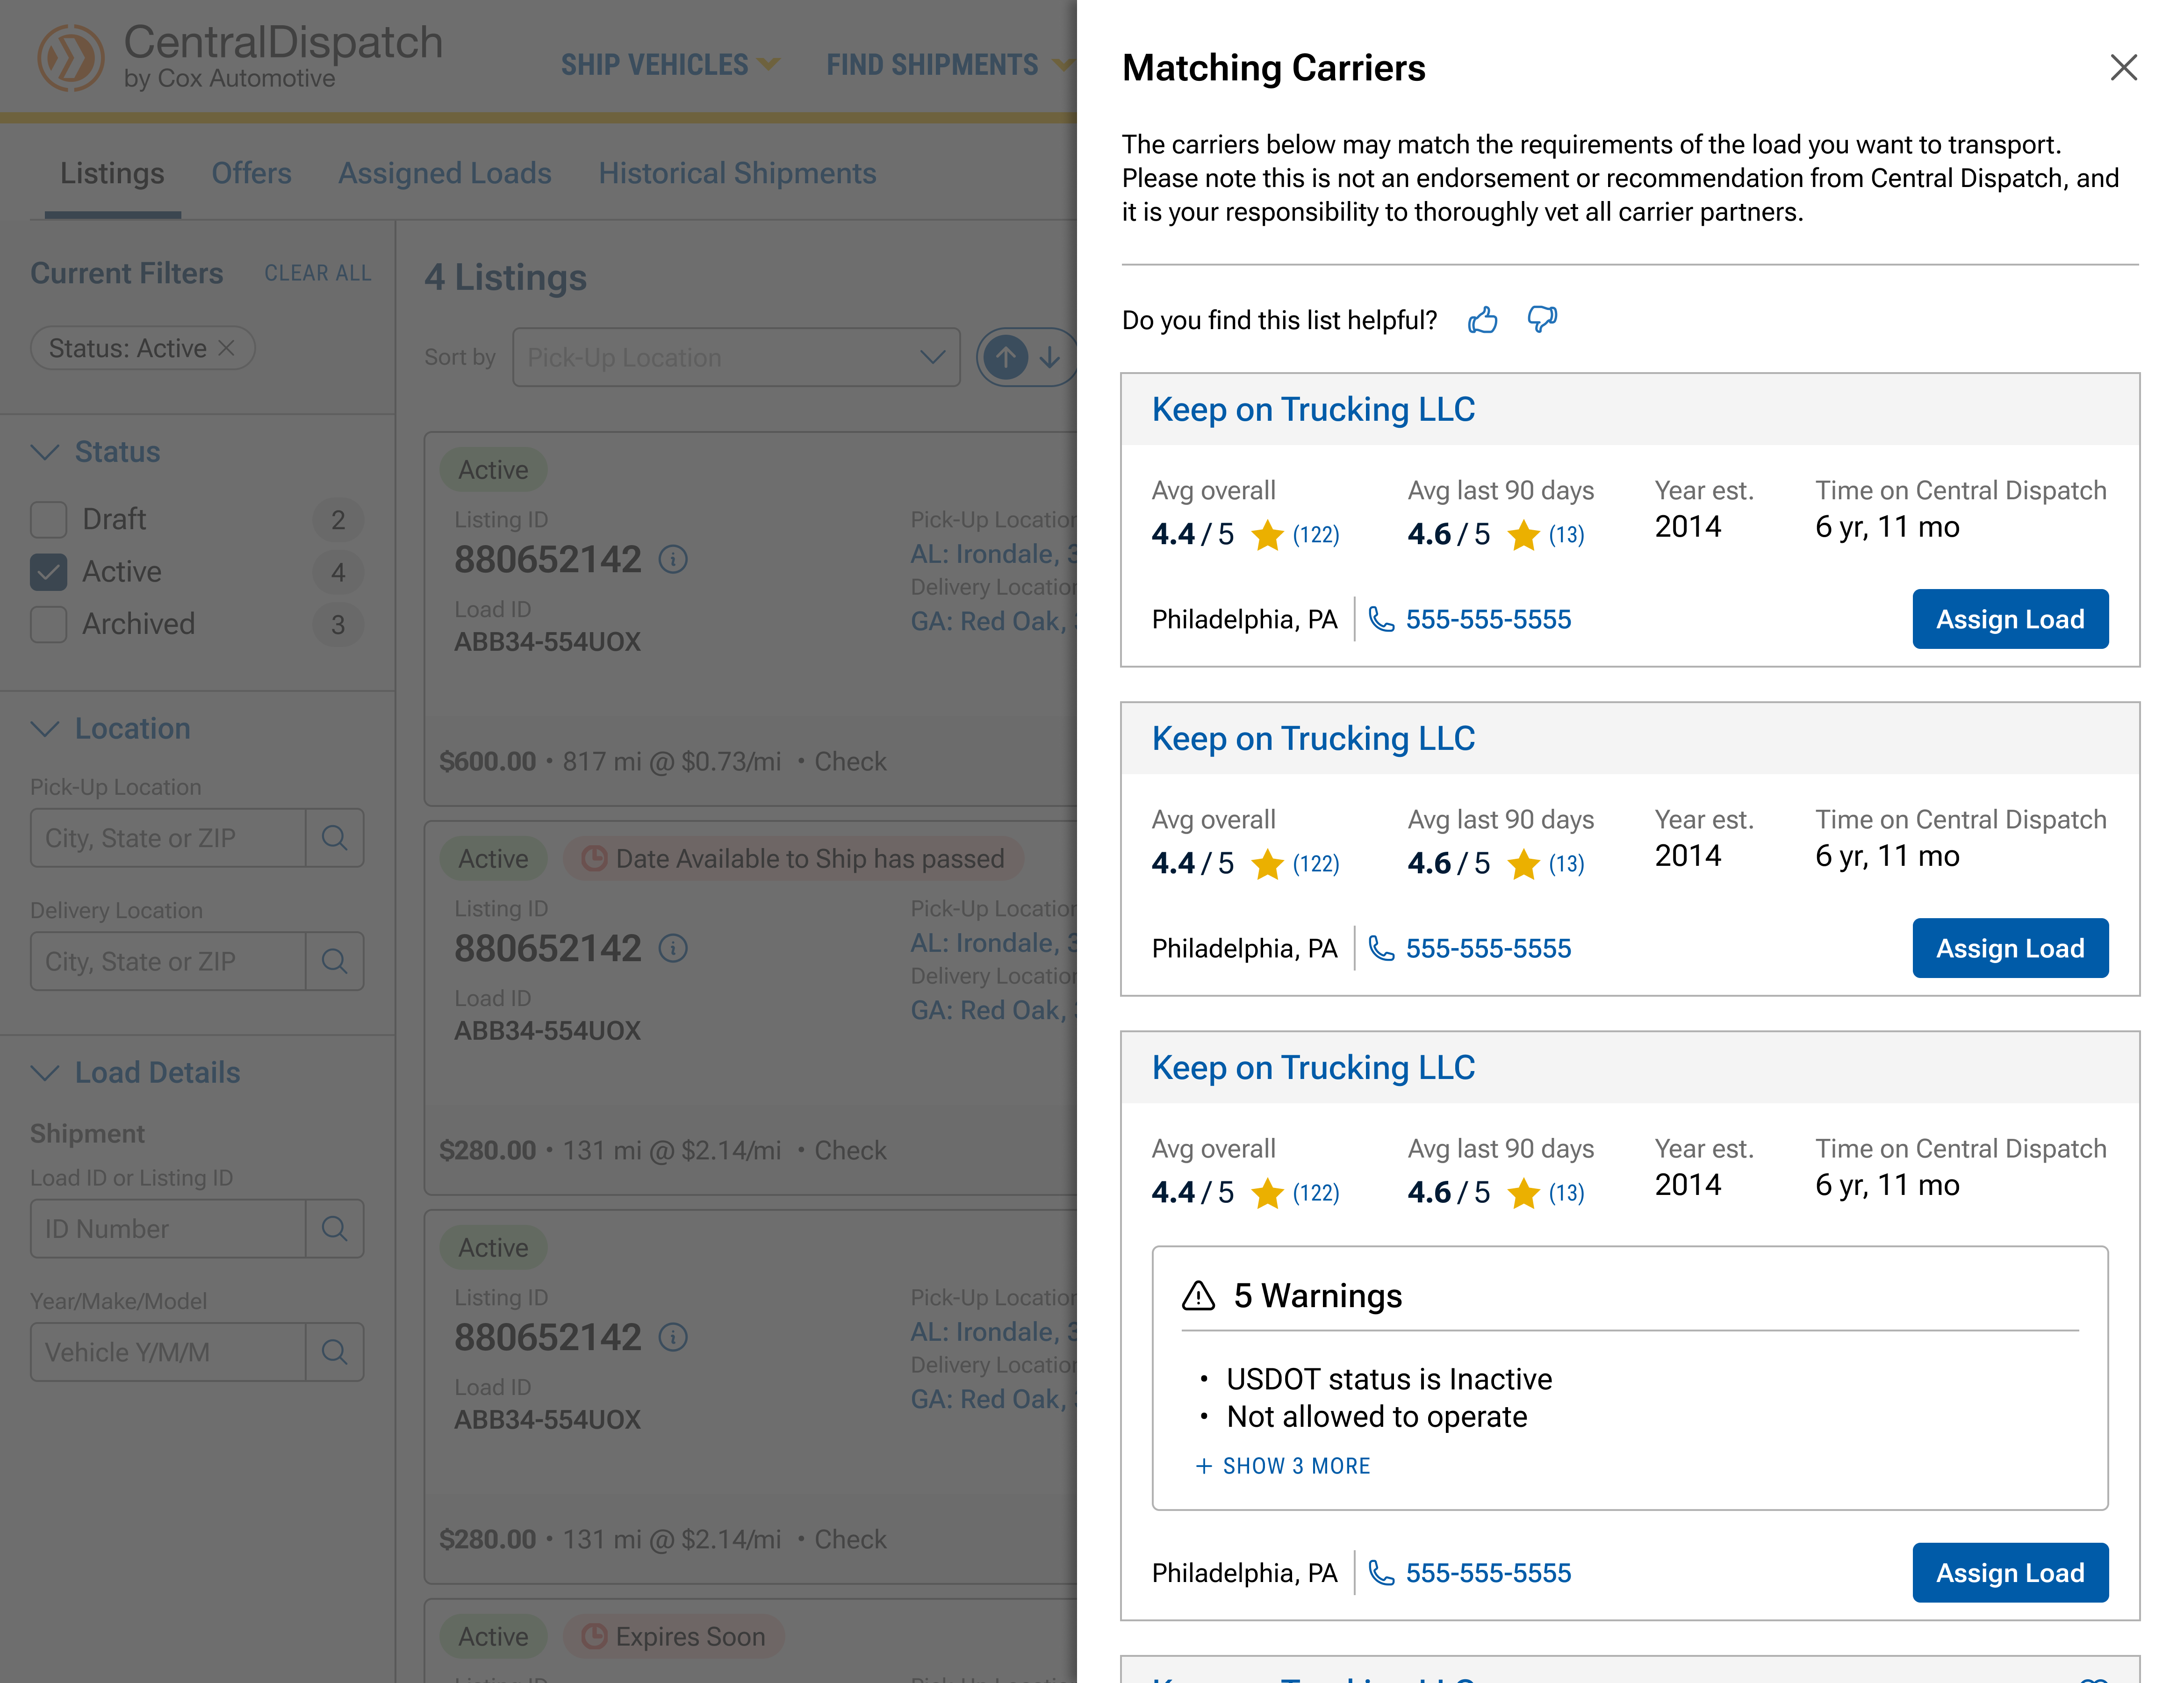Toggle the Archived status checkbox
The width and height of the screenshot is (2184, 1683).
pos(48,624)
